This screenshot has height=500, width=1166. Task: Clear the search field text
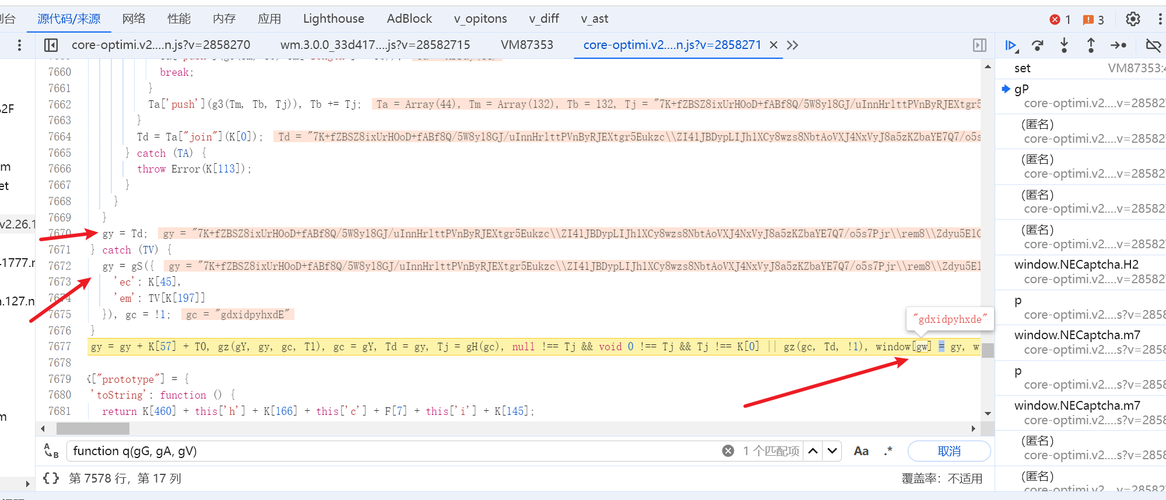tap(728, 451)
